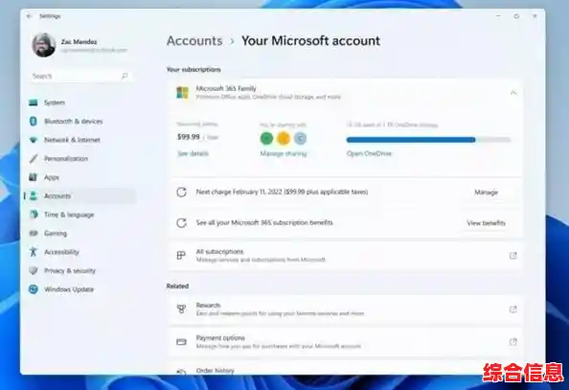Open the Payment options row
The height and width of the screenshot is (390, 569).
click(346, 342)
